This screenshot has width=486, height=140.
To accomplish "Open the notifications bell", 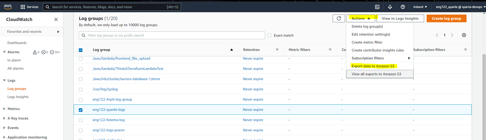I will [x=390, y=7].
